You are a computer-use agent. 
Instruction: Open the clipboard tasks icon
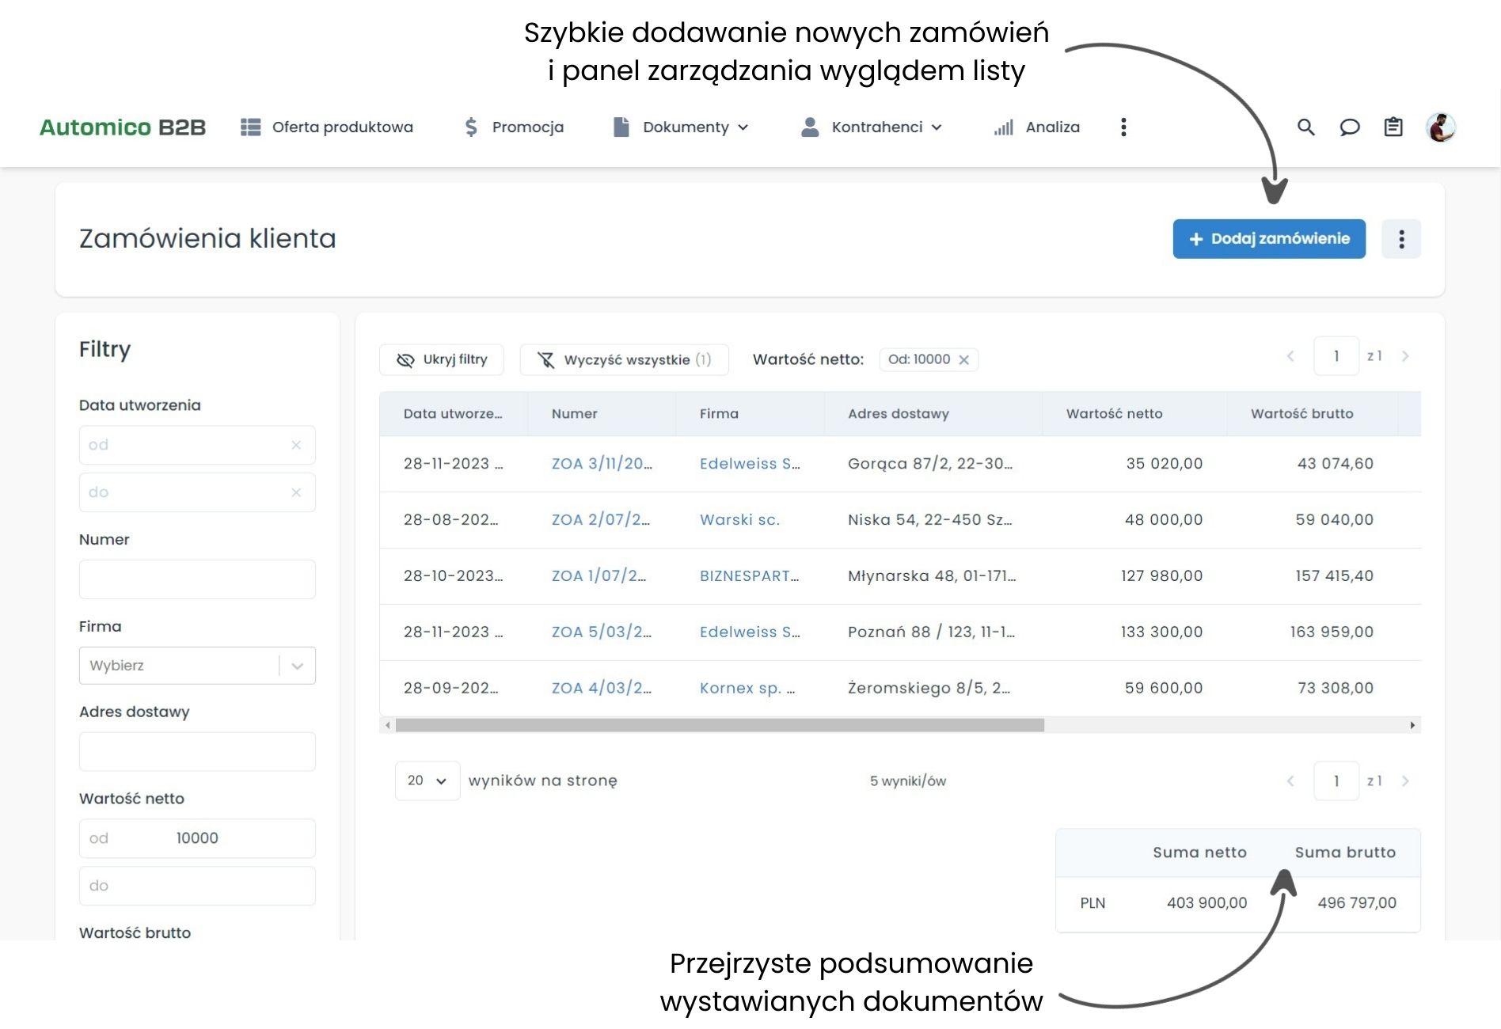tap(1393, 127)
